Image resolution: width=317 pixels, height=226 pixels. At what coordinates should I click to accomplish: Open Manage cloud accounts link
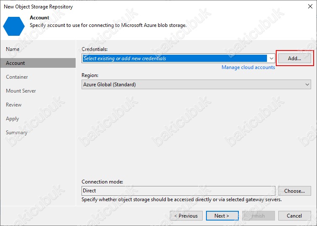(248, 67)
